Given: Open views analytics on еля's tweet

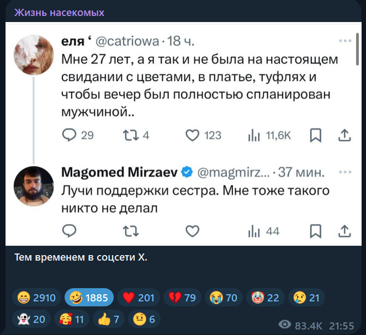Looking at the screenshot, I should pos(254,135).
